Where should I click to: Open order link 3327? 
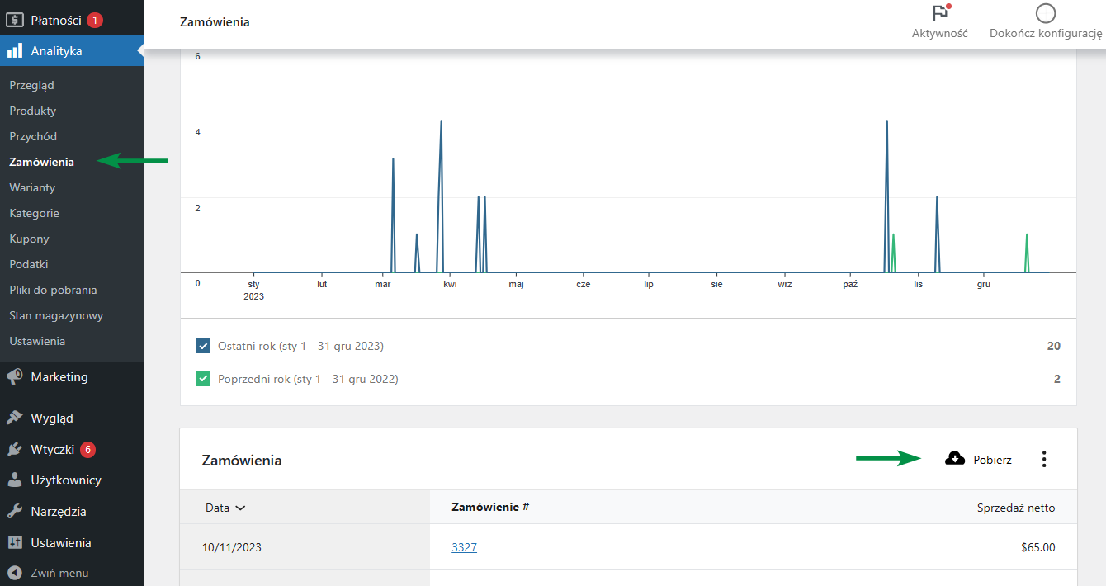pos(464,547)
